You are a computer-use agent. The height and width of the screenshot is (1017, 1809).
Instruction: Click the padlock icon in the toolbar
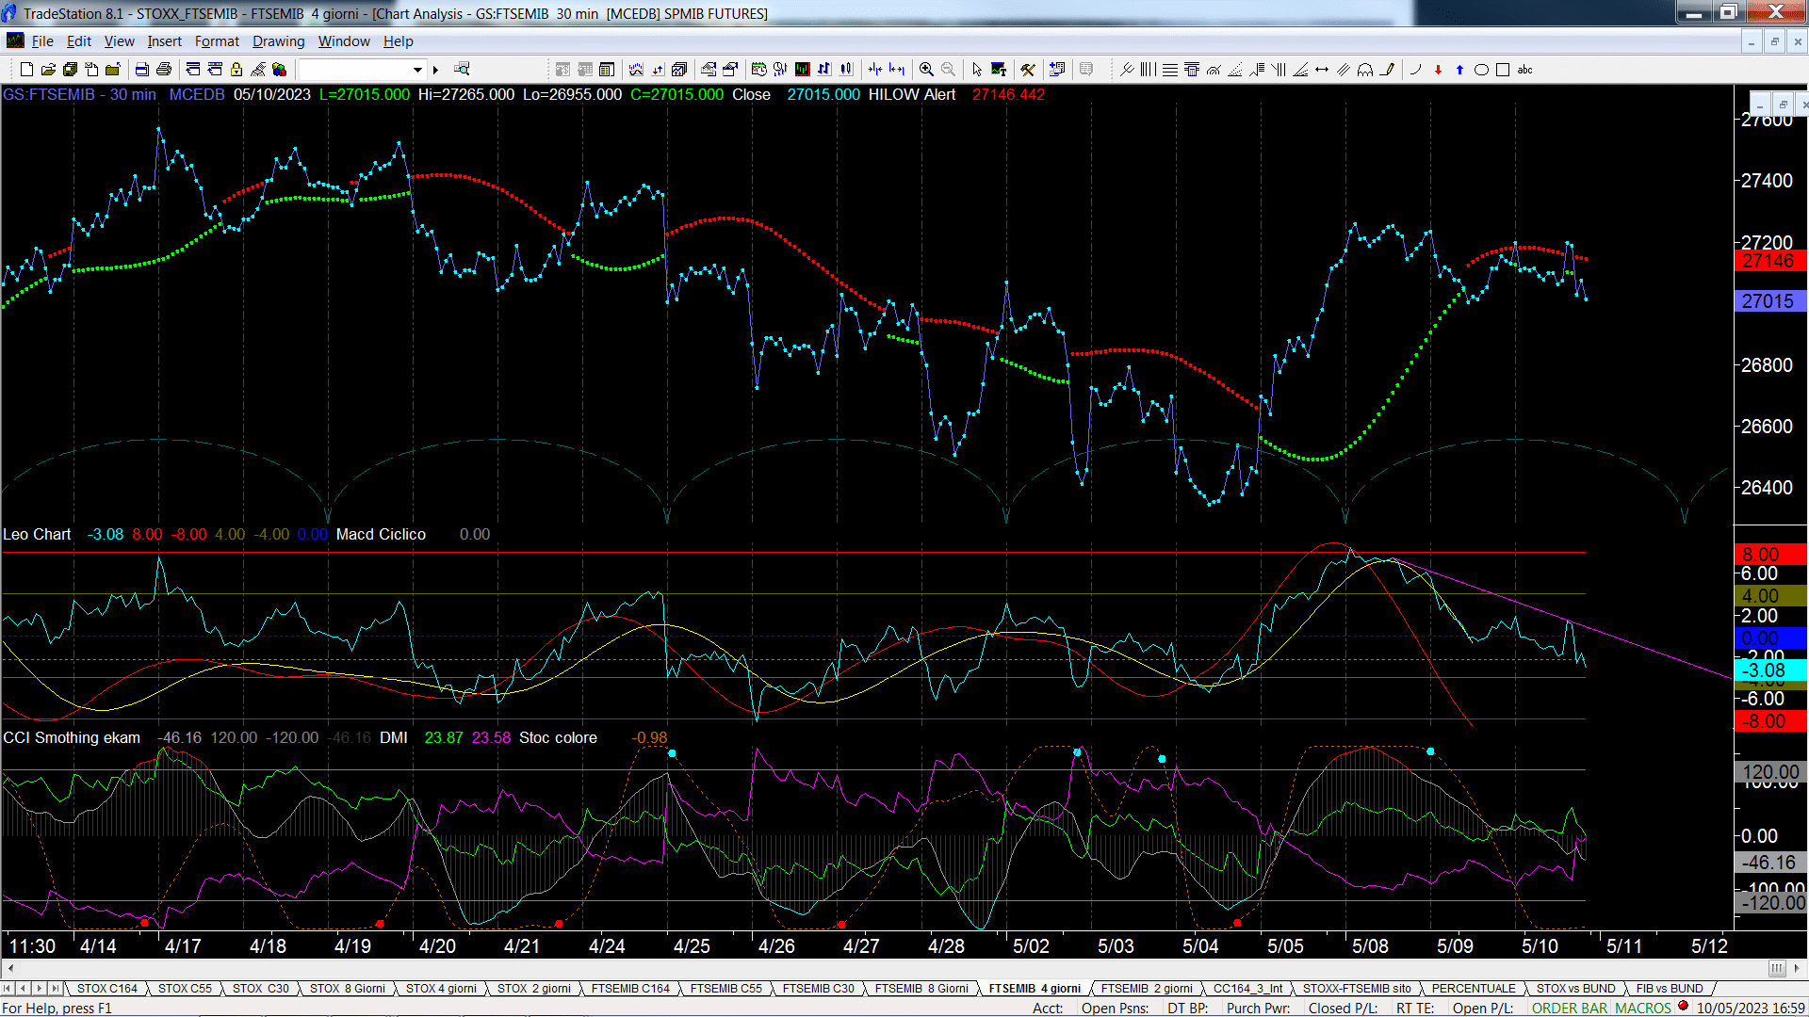coord(236,70)
